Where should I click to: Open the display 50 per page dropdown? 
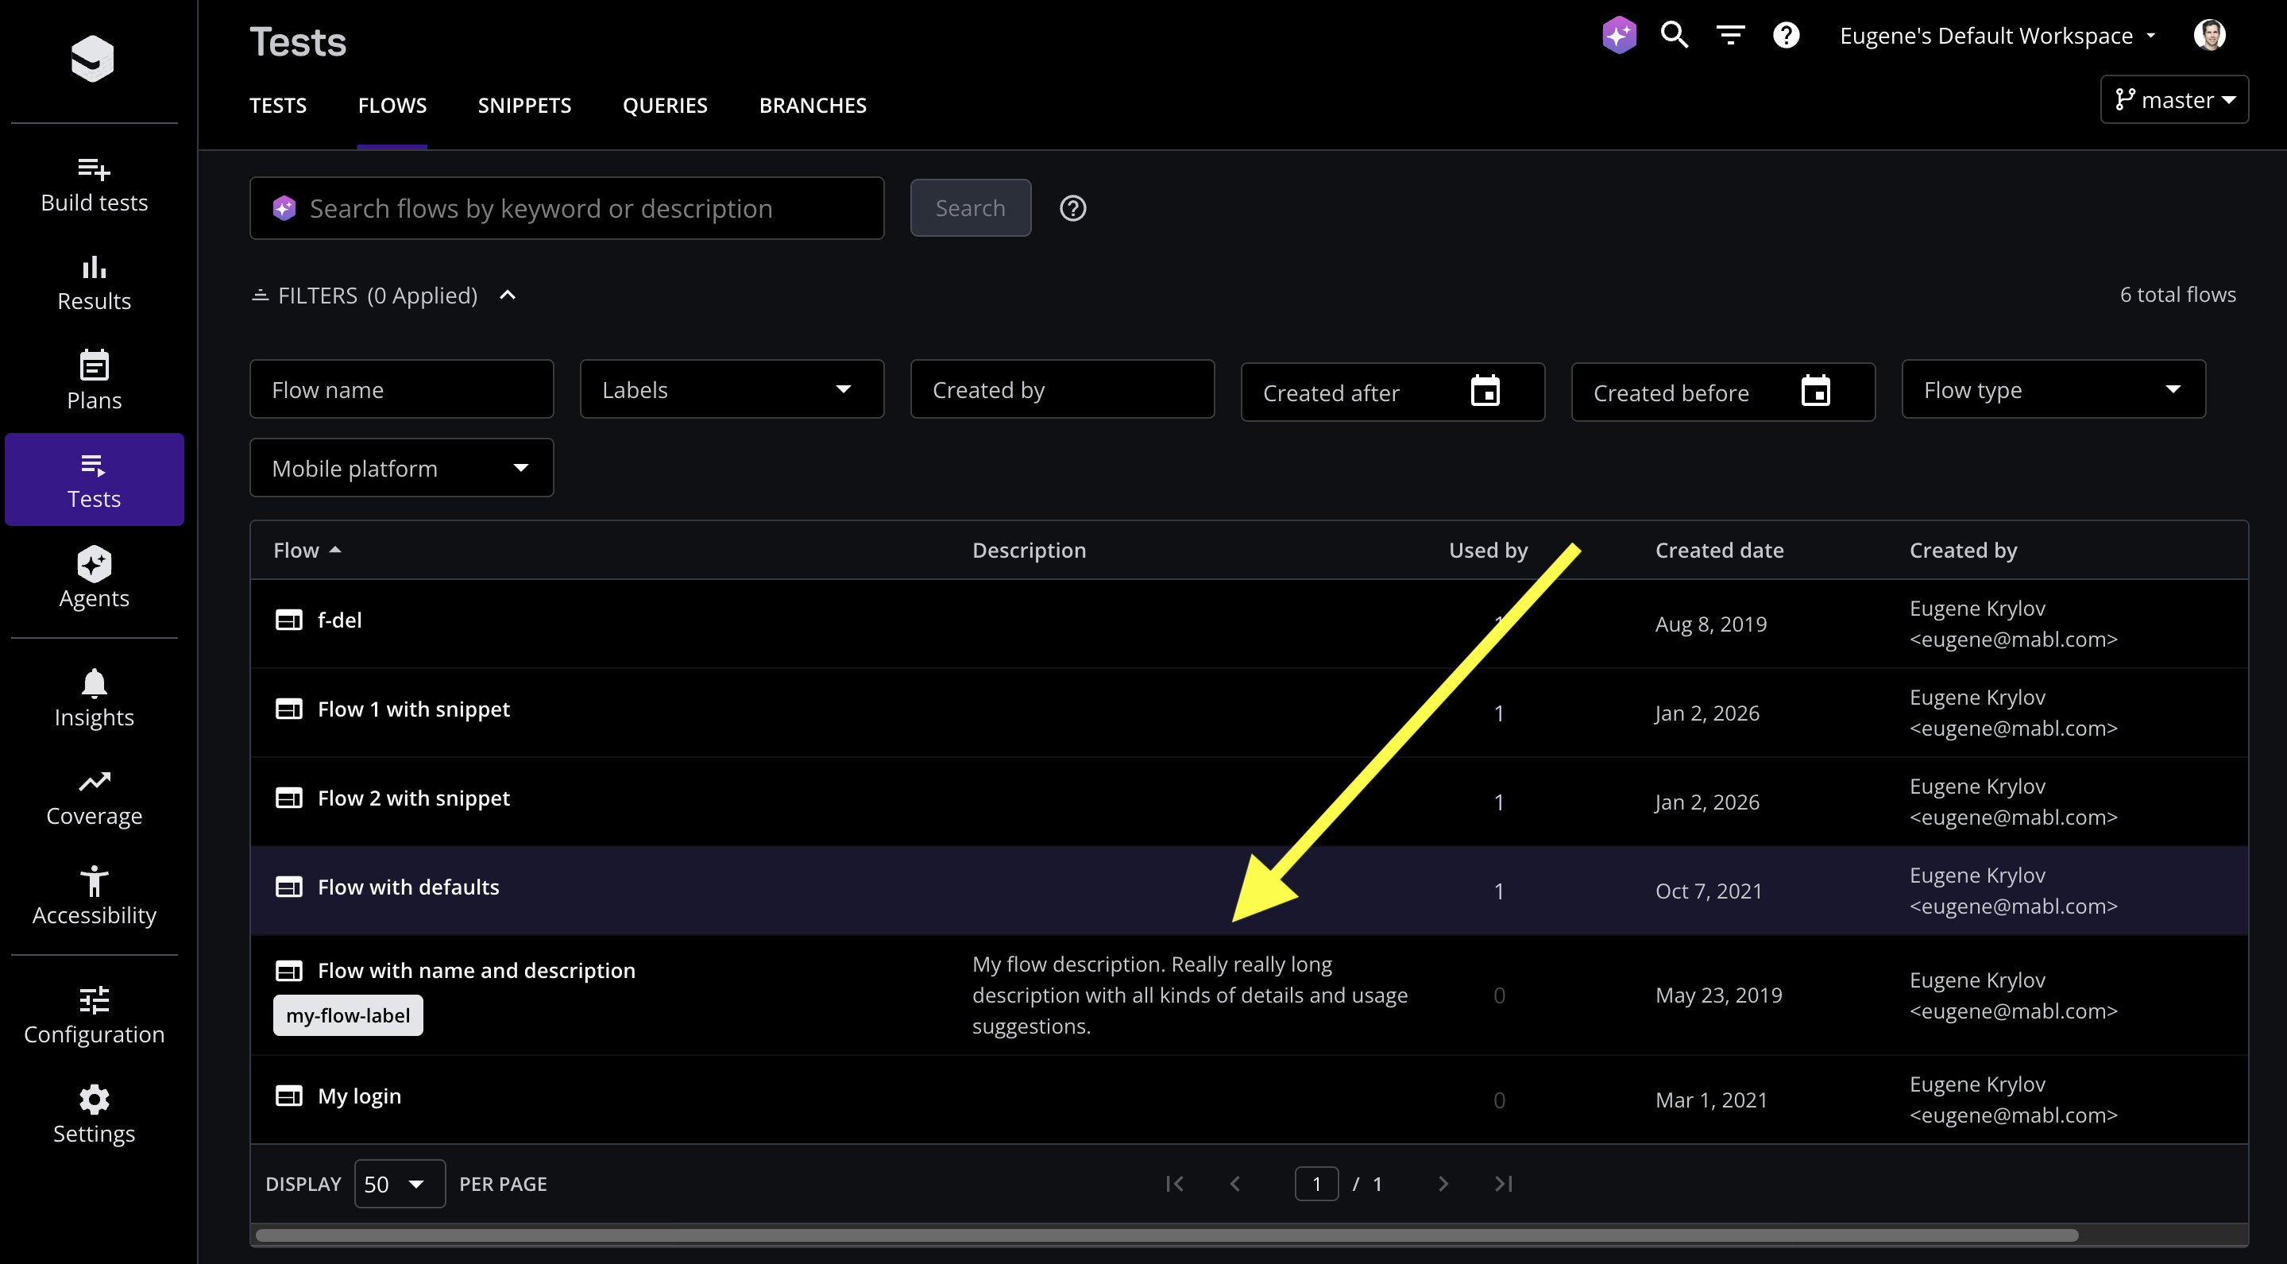click(400, 1183)
